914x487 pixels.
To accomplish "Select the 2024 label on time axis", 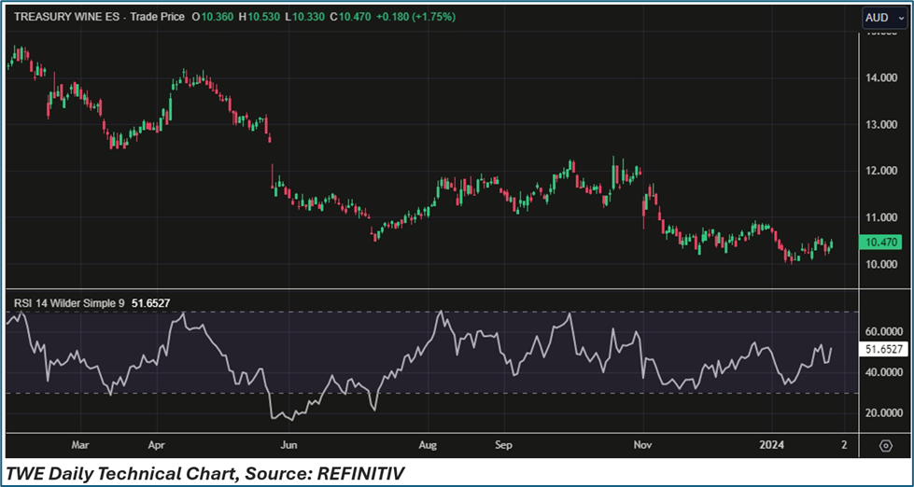I will click(771, 446).
